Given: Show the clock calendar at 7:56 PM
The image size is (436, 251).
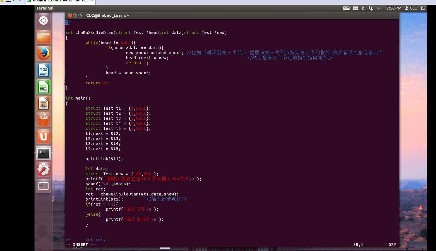Looking at the screenshot, I should 394,8.
